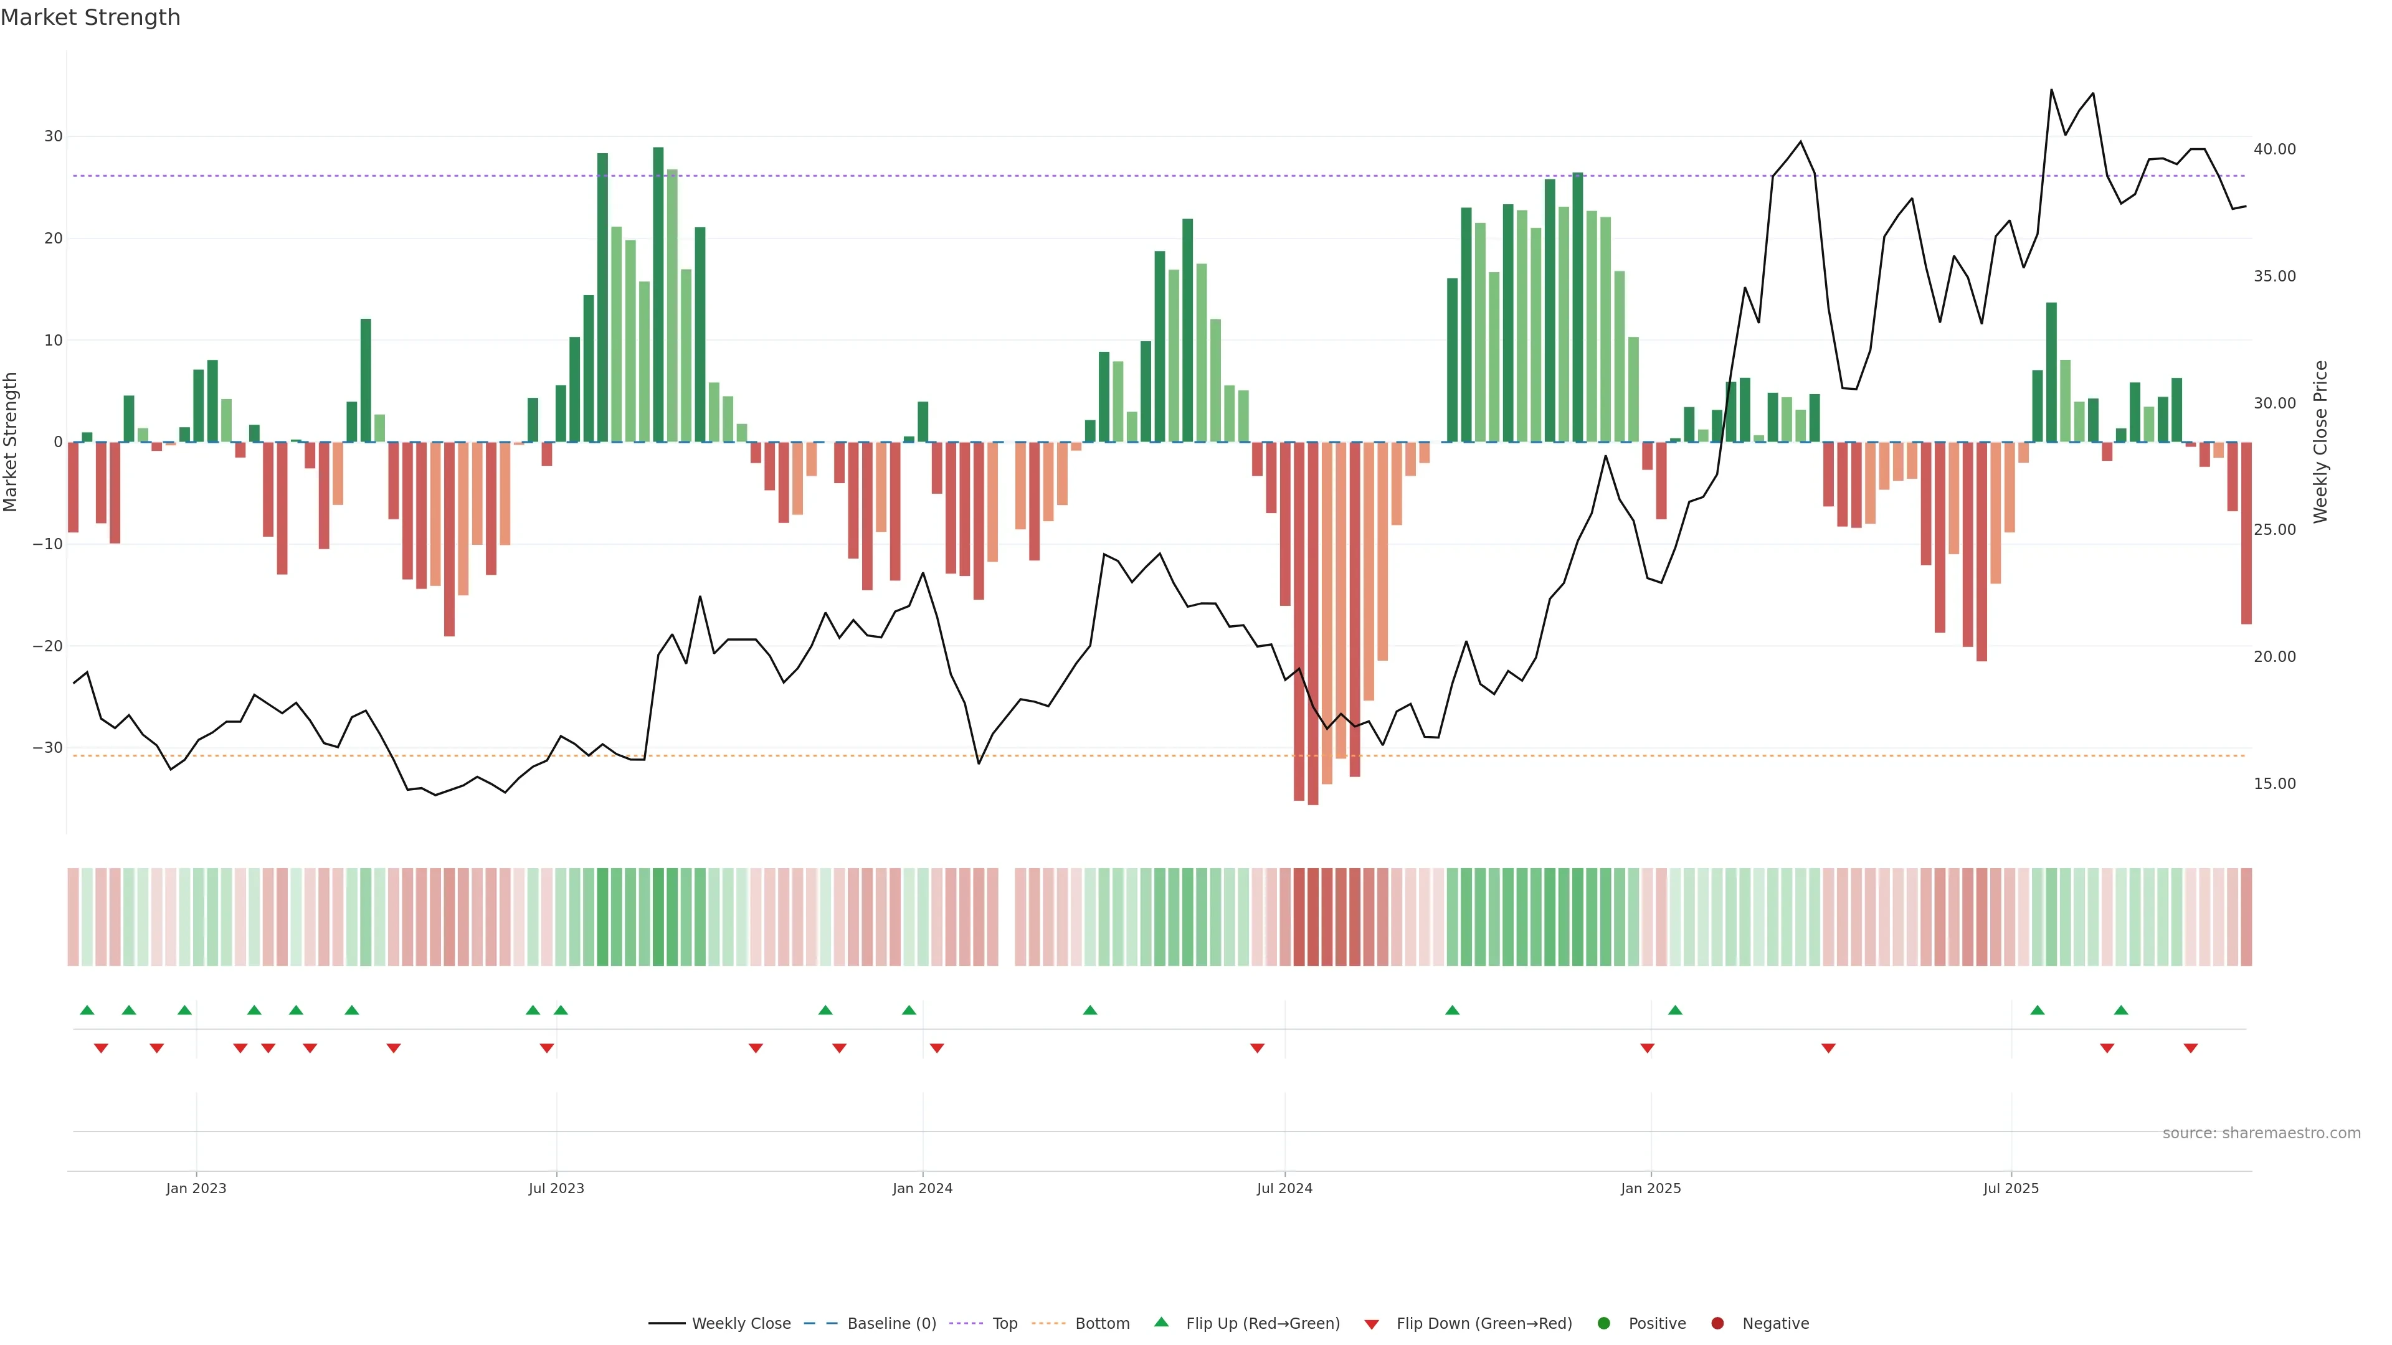The width and height of the screenshot is (2392, 1345).
Task: Click the green Flip Up legend triangle
Action: (1160, 1323)
